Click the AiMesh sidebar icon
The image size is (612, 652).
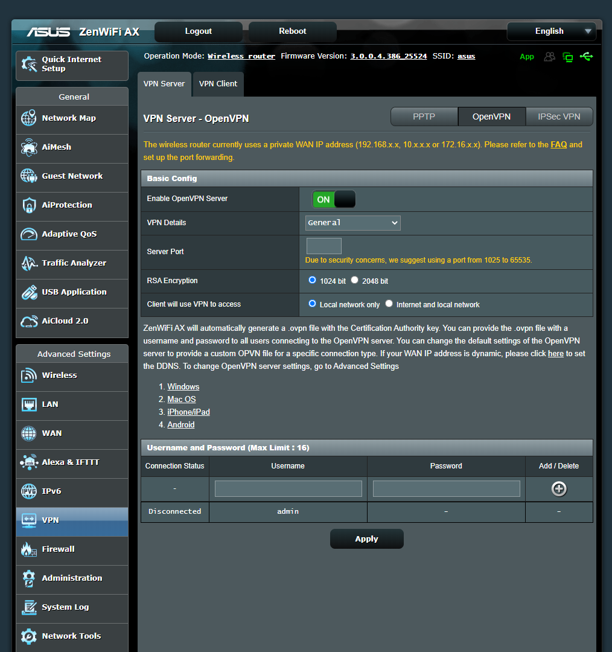click(29, 147)
